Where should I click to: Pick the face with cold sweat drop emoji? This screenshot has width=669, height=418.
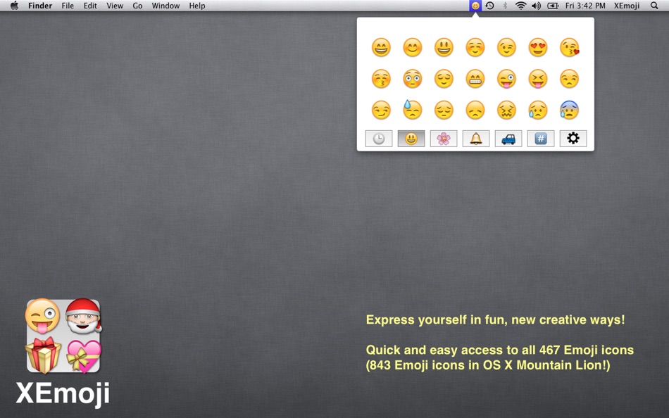412,110
